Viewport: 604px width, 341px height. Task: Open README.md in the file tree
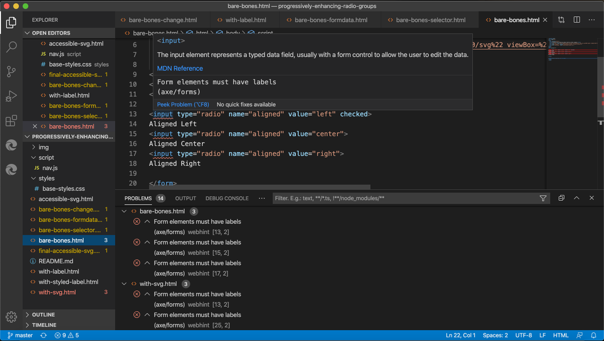(69, 261)
